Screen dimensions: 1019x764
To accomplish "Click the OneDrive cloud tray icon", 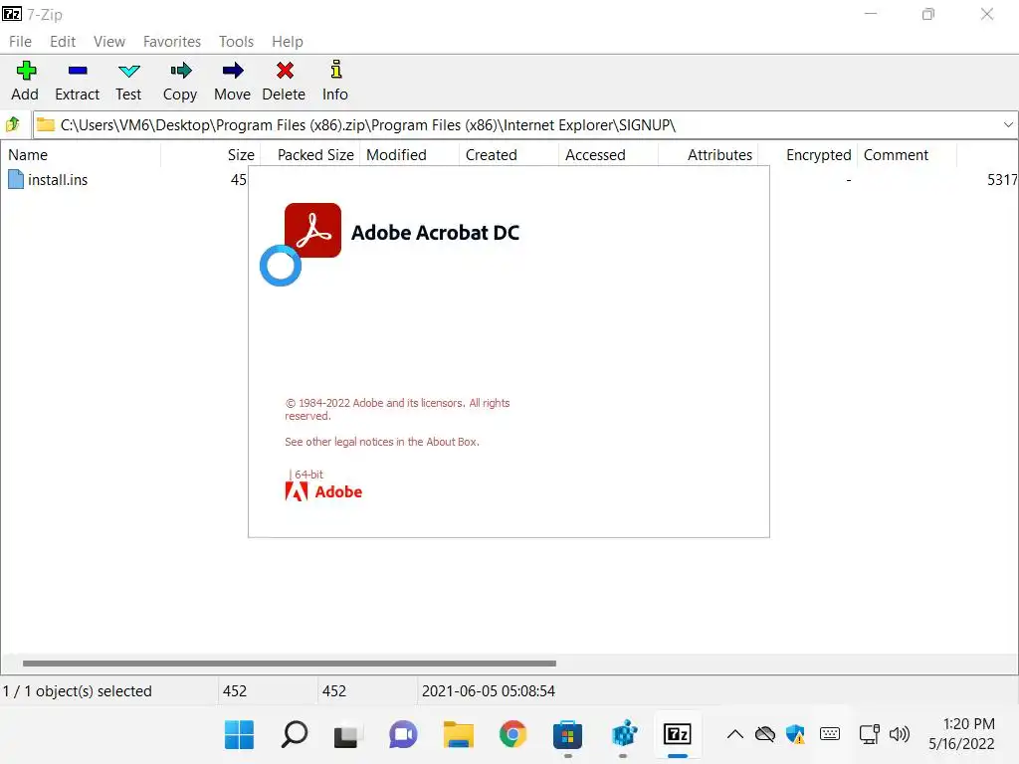I will [x=765, y=735].
